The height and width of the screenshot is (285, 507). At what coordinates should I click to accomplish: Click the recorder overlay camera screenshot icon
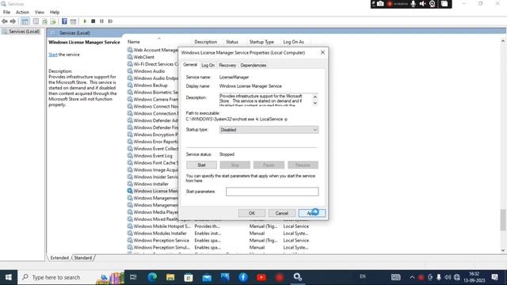[380, 4]
